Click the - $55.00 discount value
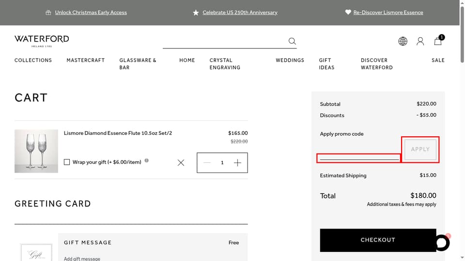The width and height of the screenshot is (465, 261). coord(426,115)
